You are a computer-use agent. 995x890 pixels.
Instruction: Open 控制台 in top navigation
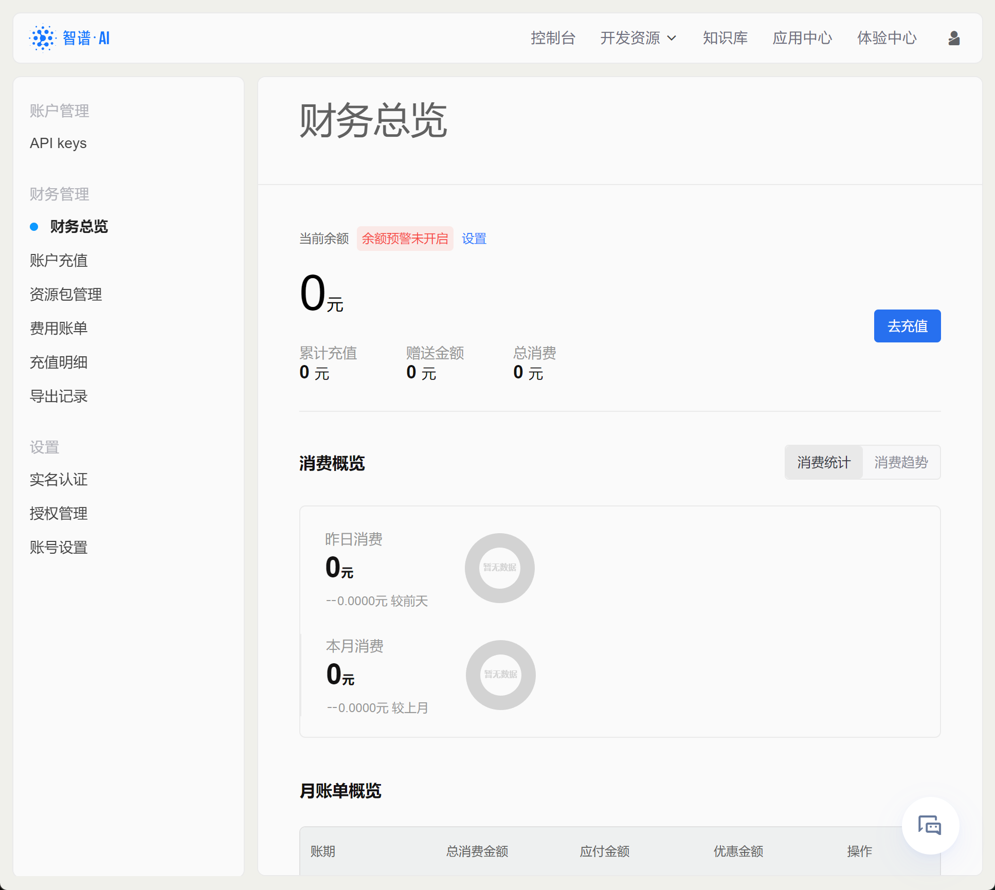[553, 38]
